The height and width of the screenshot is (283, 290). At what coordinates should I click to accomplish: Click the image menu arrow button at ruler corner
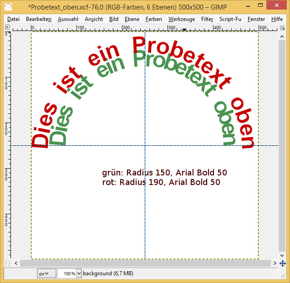[7, 27]
